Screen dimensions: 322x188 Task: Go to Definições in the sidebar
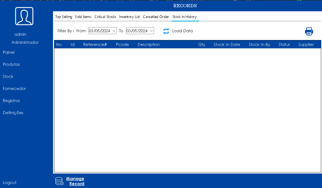coord(13,113)
